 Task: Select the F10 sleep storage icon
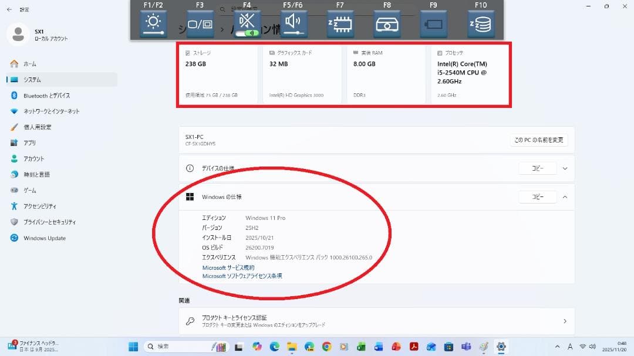tap(480, 24)
